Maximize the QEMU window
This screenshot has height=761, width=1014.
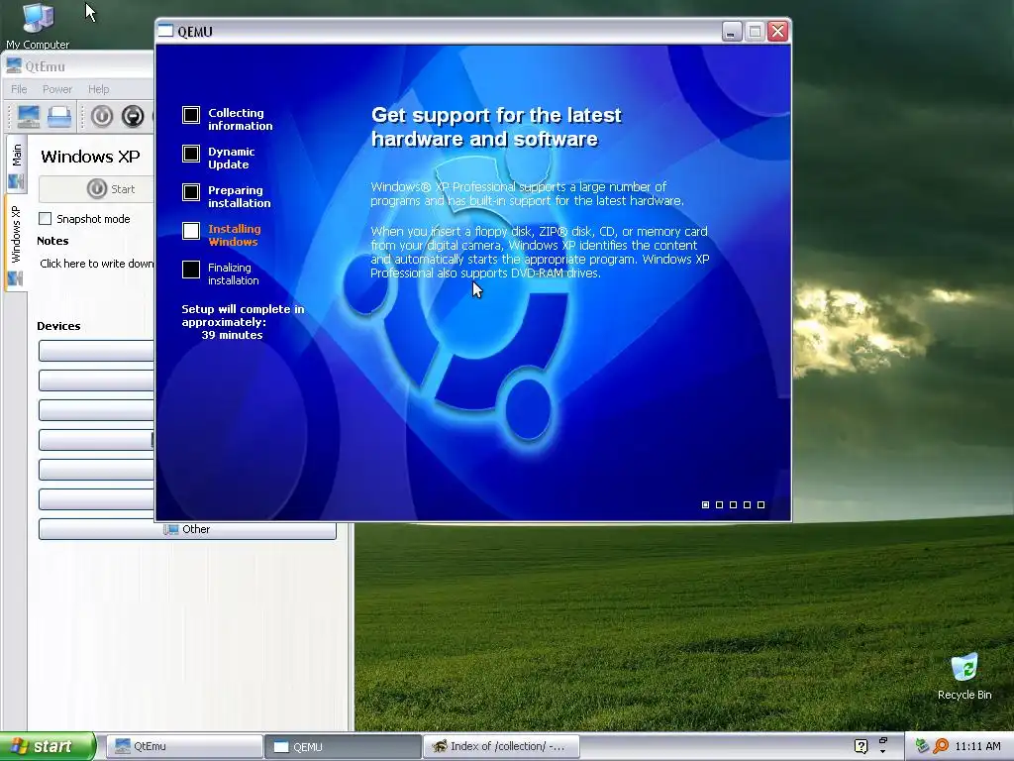coord(755,31)
